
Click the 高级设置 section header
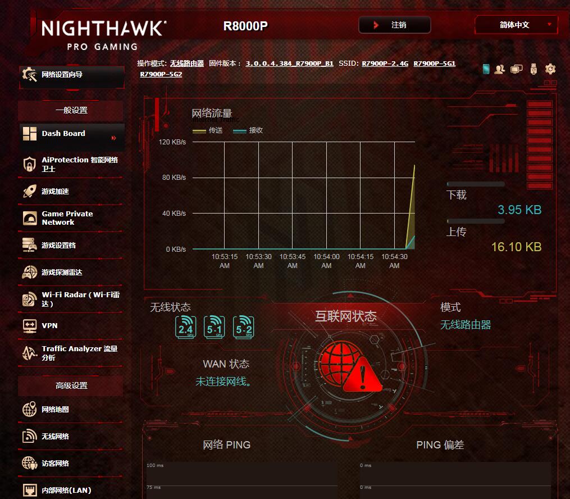click(x=71, y=385)
